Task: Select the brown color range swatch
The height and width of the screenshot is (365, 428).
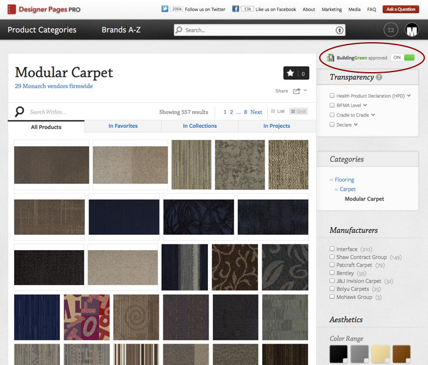Action: 402,354
